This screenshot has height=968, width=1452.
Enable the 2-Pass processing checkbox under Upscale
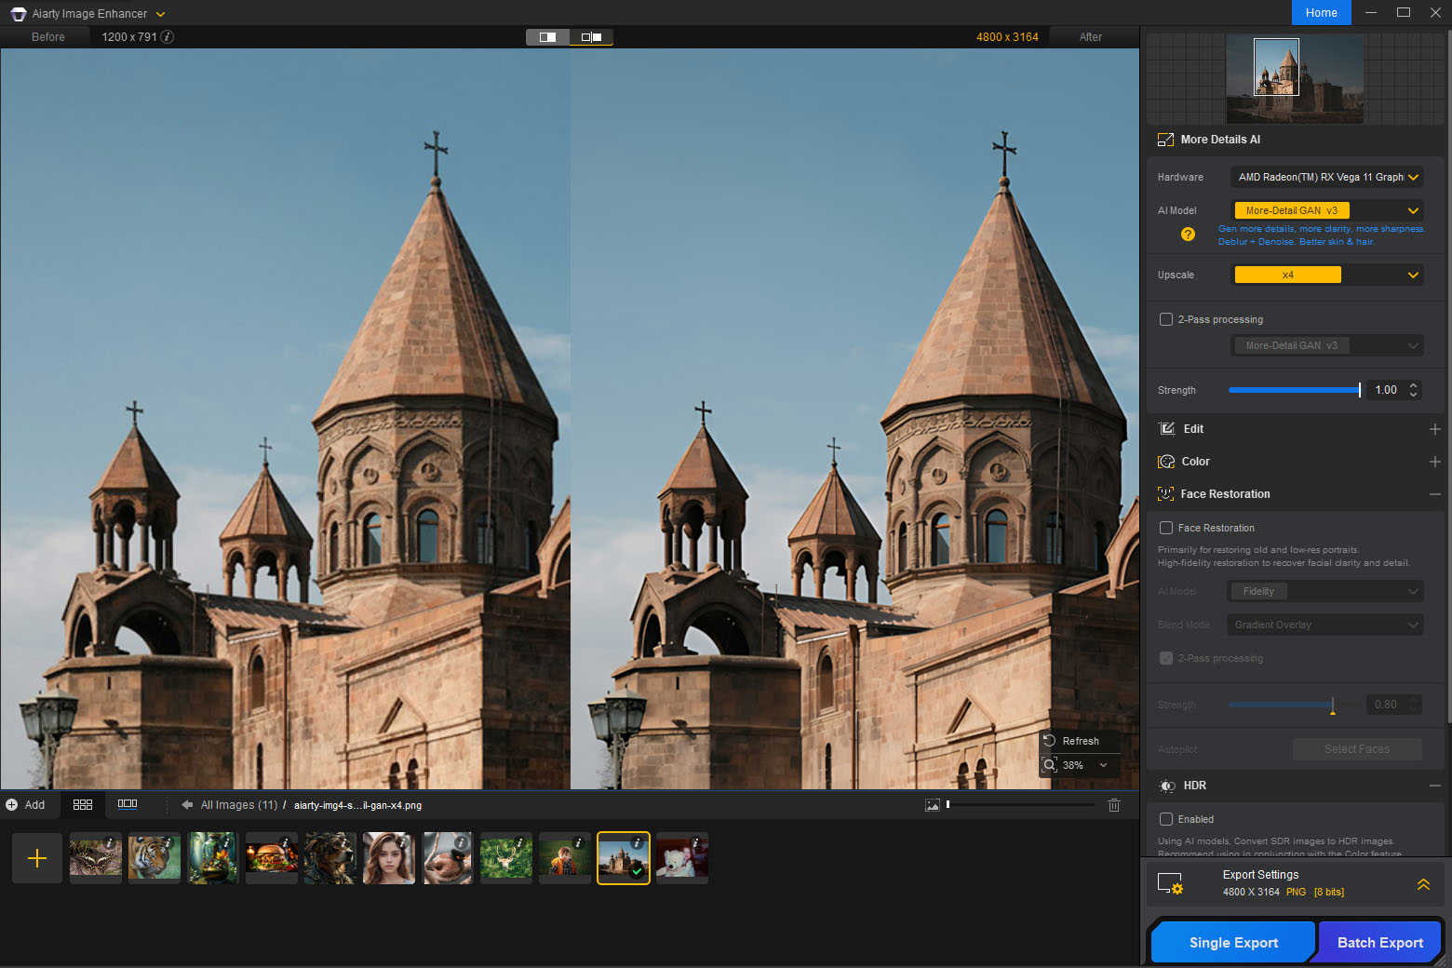(1166, 319)
